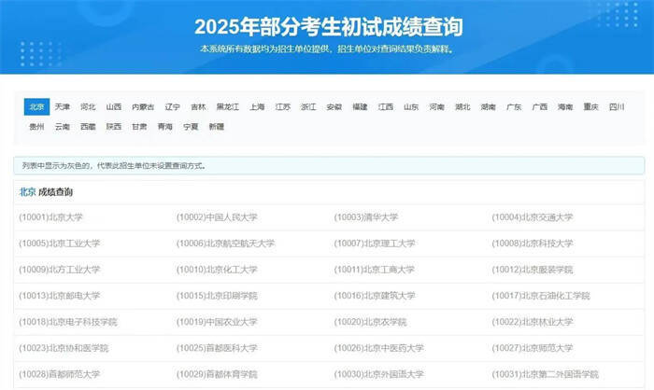
Task: Switch to the 广东 province tab
Action: 514,107
